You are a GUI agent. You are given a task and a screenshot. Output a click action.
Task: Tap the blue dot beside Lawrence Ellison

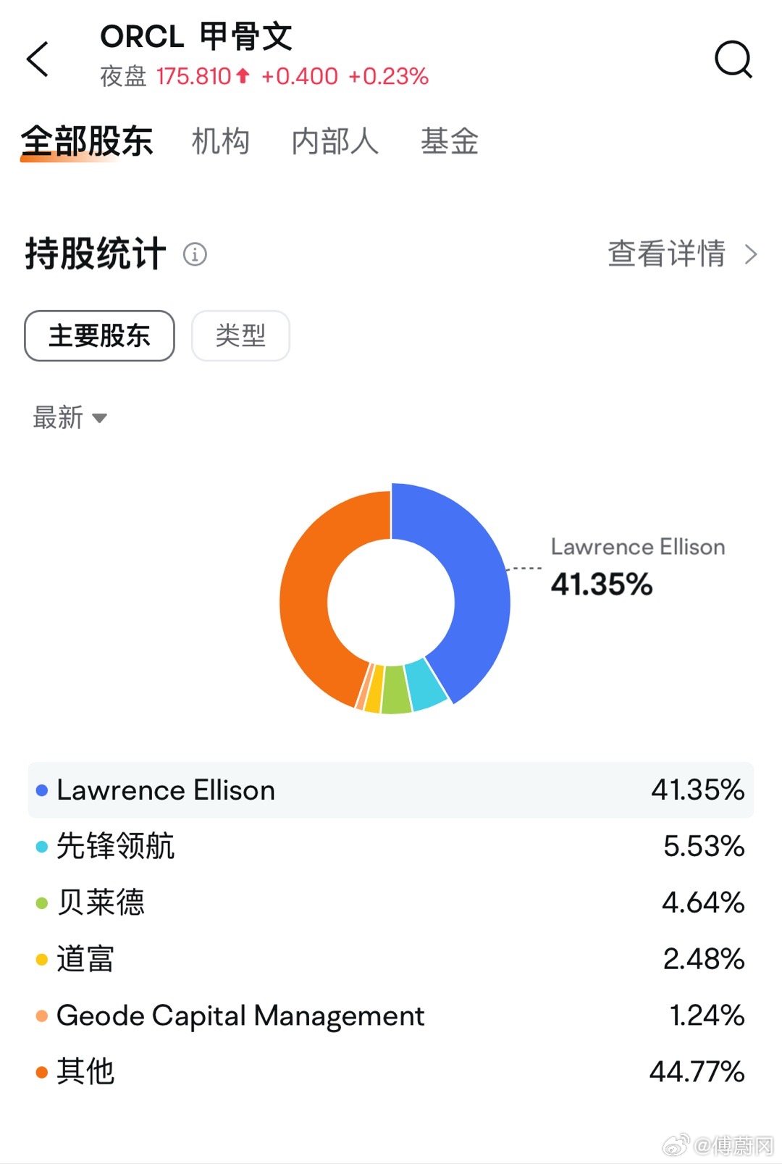(x=42, y=790)
